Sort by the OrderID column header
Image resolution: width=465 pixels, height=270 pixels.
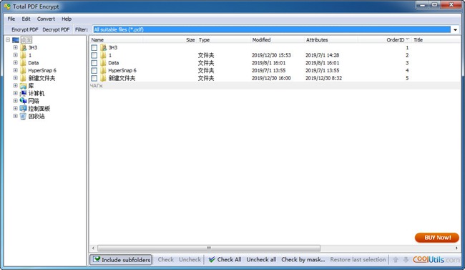coord(385,40)
